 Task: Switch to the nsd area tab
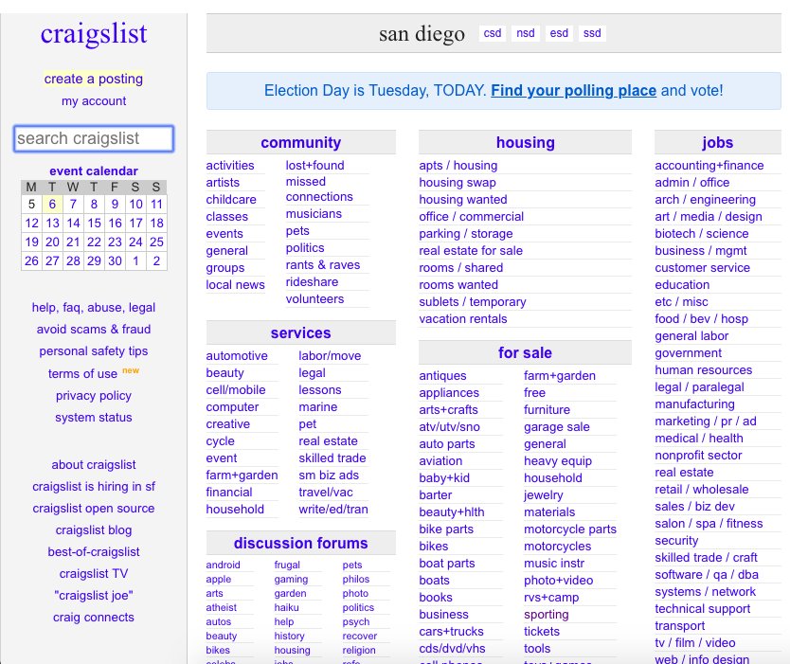pyautogui.click(x=525, y=33)
